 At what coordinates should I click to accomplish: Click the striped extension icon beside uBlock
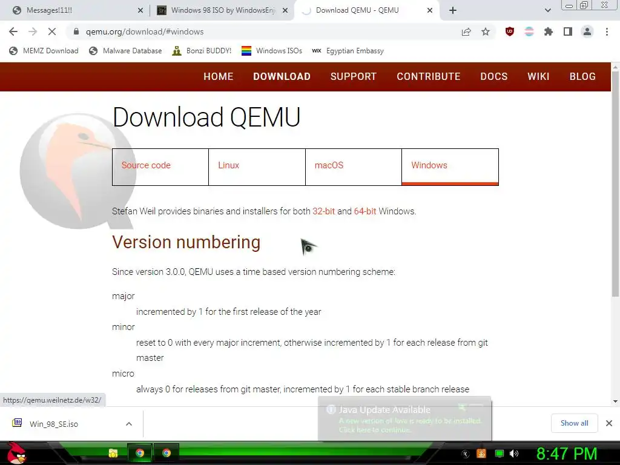coord(529,31)
